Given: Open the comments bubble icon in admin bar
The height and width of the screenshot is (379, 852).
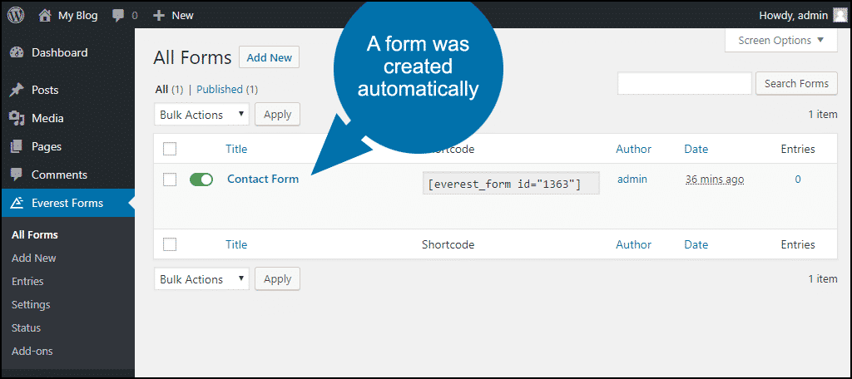Looking at the screenshot, I should (x=118, y=16).
